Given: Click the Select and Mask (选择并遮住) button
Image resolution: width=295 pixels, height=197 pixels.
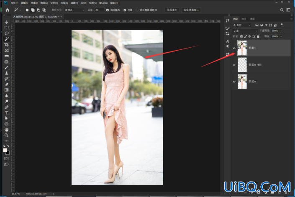Looking at the screenshot, I should (x=191, y=10).
